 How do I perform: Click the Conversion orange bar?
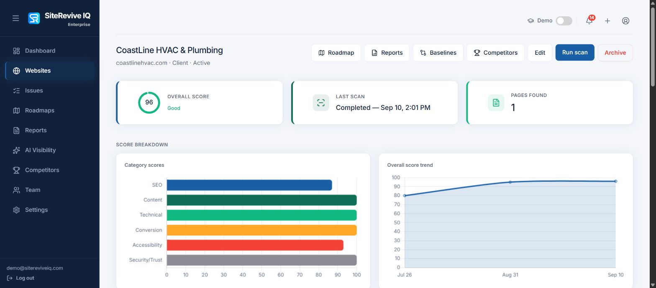click(261, 230)
